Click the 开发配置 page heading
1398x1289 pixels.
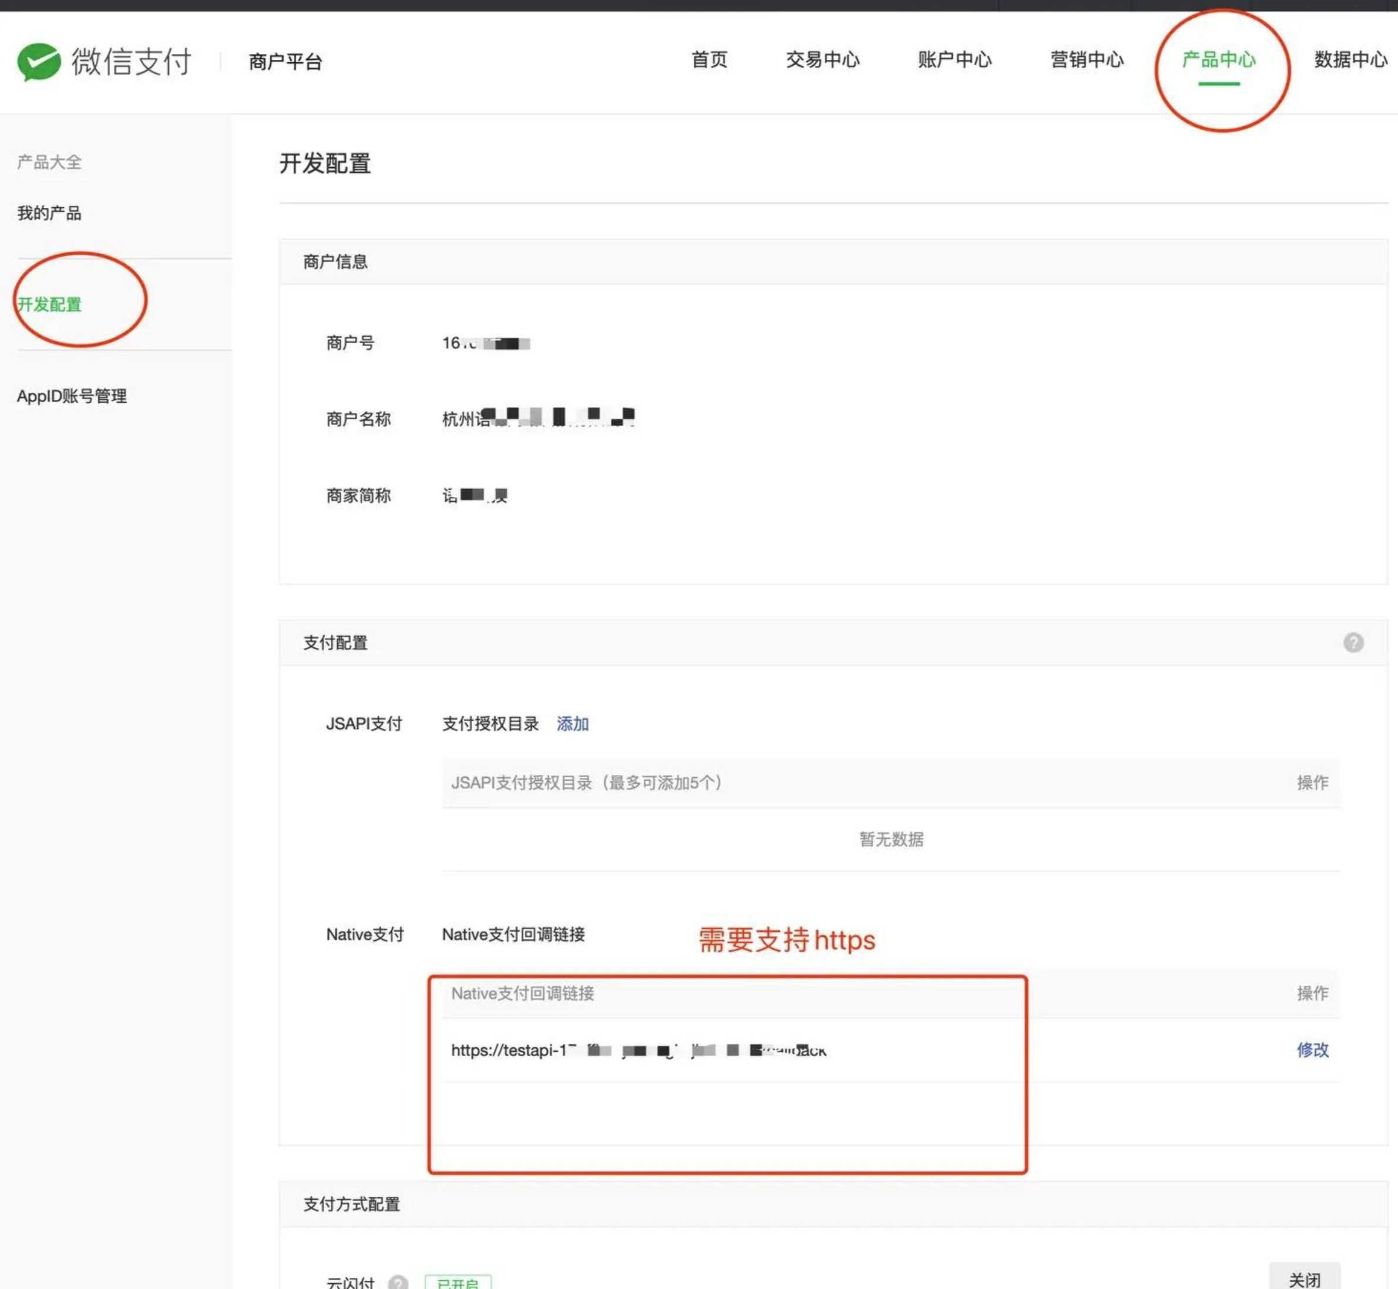click(325, 163)
